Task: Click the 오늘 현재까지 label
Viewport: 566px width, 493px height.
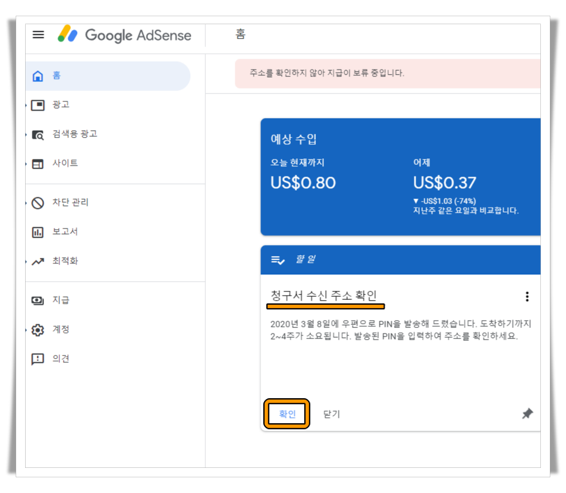Action: pyautogui.click(x=297, y=163)
